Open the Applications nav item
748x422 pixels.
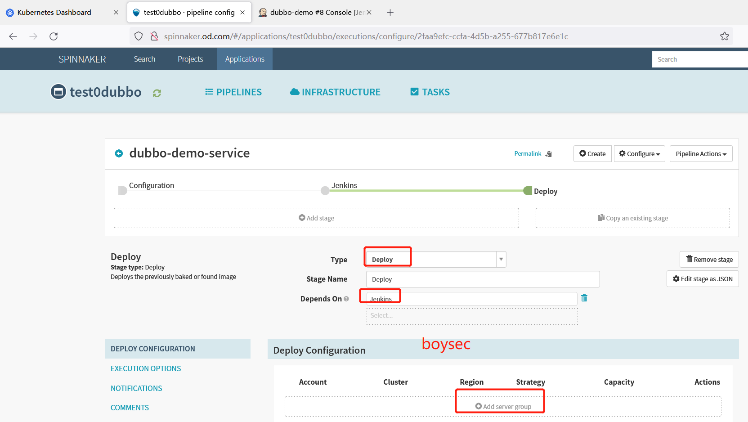(x=245, y=59)
